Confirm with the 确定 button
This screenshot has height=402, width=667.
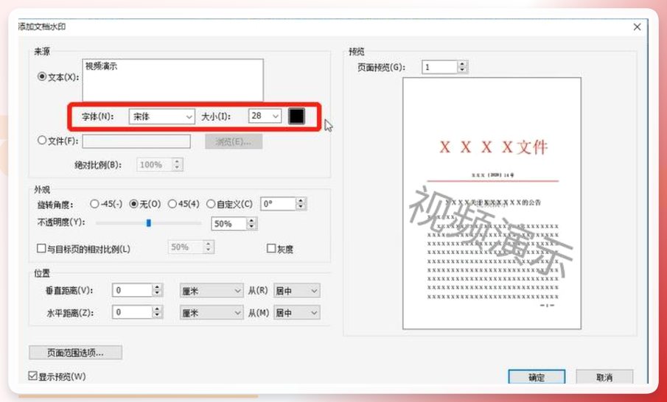537,377
